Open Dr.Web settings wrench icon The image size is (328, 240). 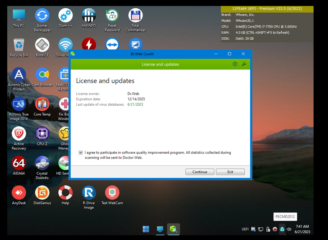(244, 64)
